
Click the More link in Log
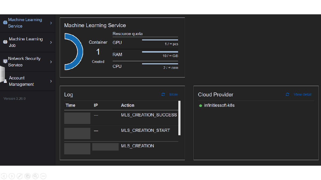173,94
